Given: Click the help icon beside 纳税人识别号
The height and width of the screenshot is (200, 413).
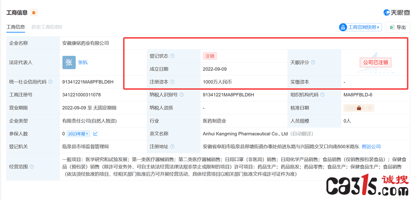Looking at the screenshot, I should 182,95.
